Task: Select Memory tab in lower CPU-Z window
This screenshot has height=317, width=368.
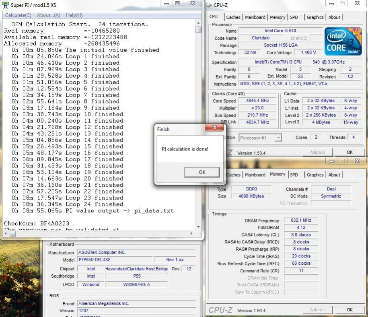Action: [x=278, y=174]
